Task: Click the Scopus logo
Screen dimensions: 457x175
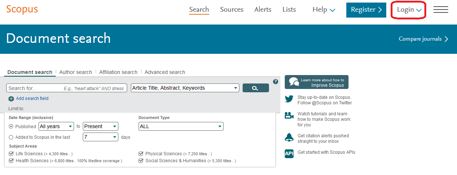Action: click(22, 9)
